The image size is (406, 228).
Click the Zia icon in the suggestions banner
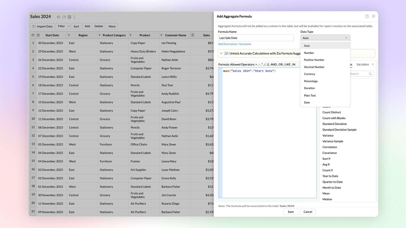(x=226, y=53)
